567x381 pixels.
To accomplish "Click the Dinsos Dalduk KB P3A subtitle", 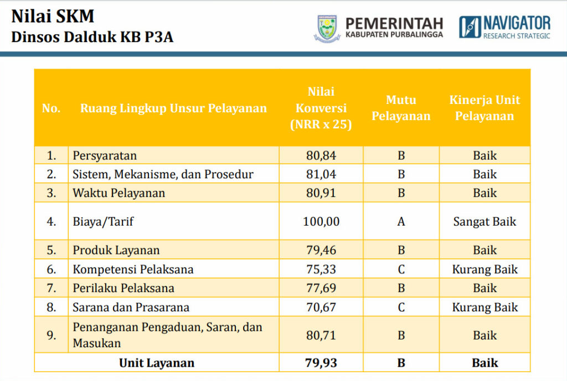I will pos(92,38).
